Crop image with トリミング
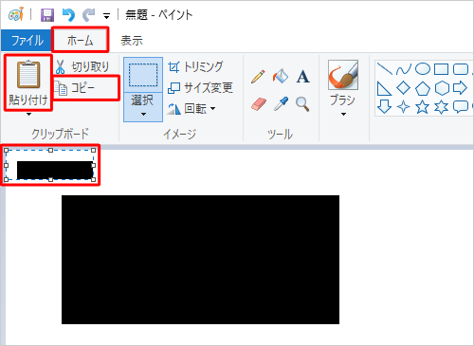The image size is (474, 346). (x=195, y=66)
